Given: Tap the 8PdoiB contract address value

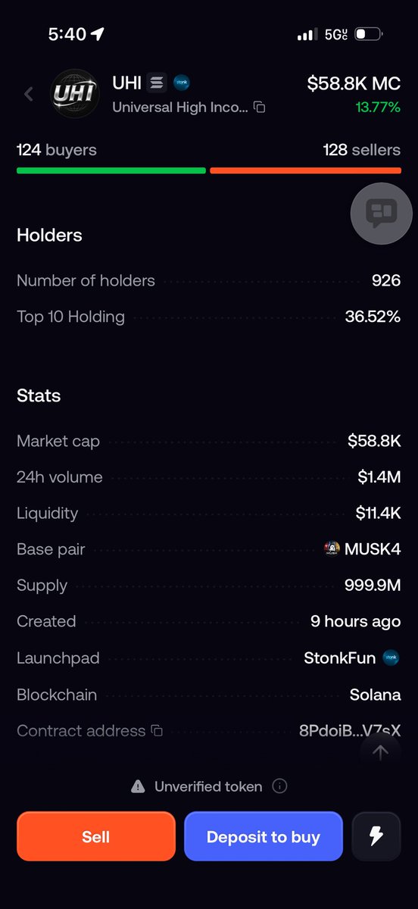Looking at the screenshot, I should click(x=350, y=731).
